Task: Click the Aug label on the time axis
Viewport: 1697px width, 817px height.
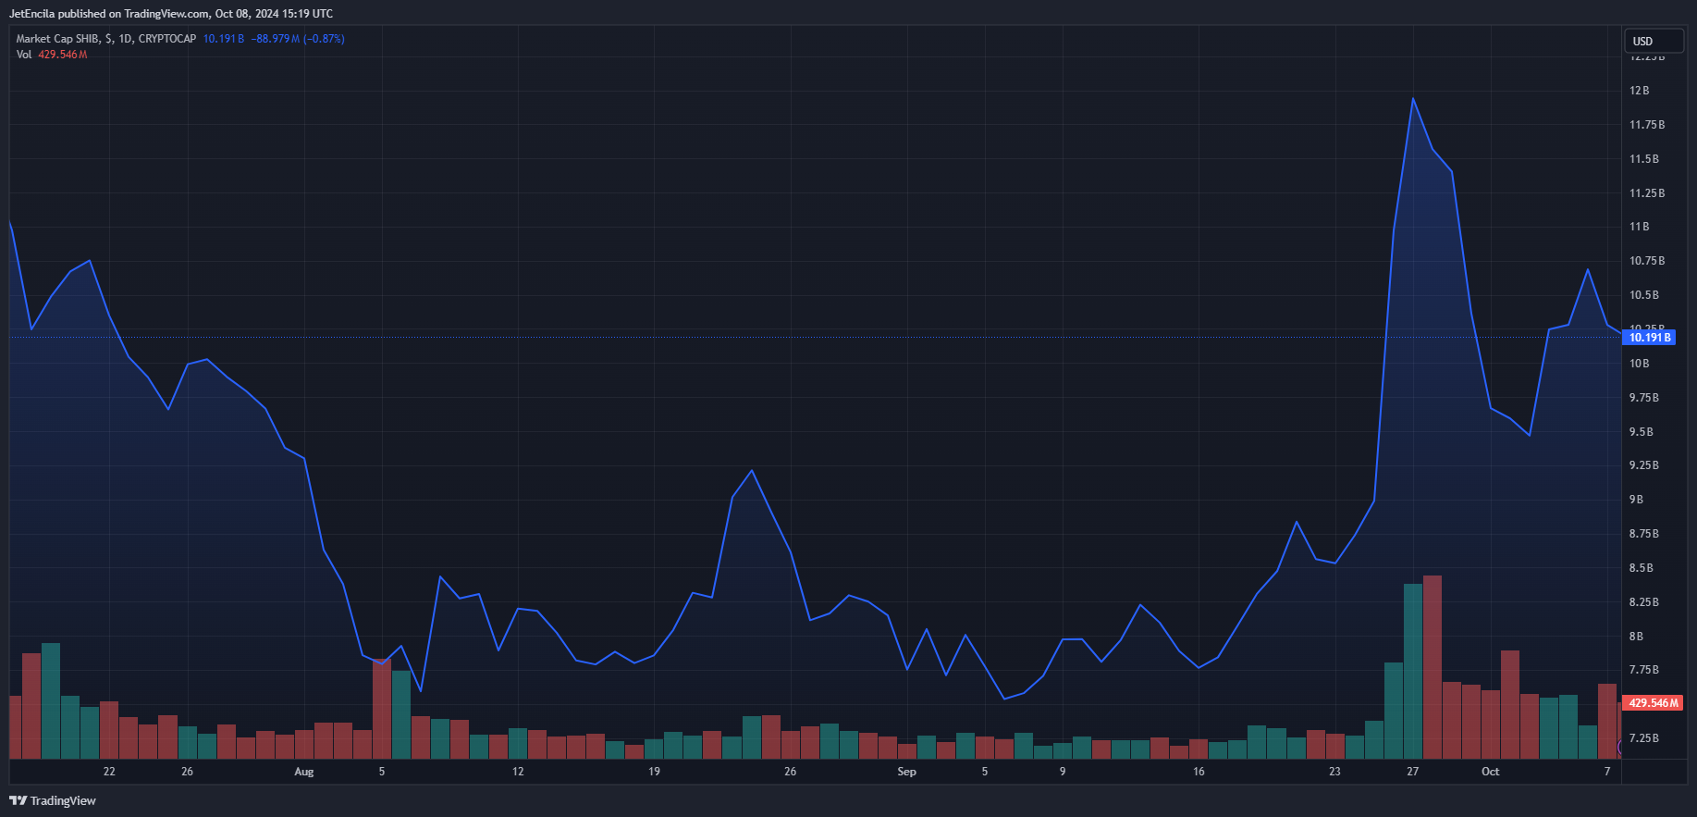Action: (x=304, y=772)
